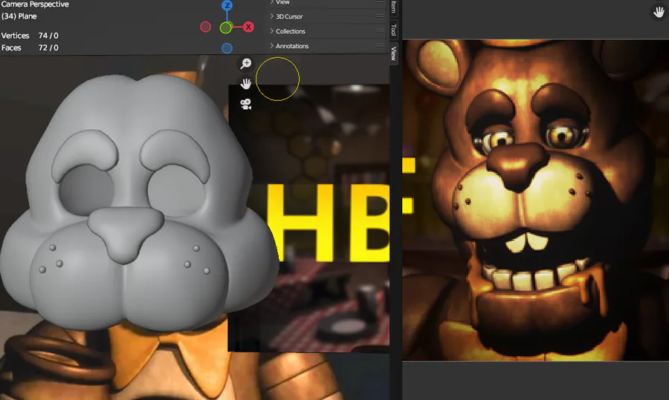The image size is (669, 400).
Task: Click the drag grip of 3D Cursor panel
Action: 380,16
